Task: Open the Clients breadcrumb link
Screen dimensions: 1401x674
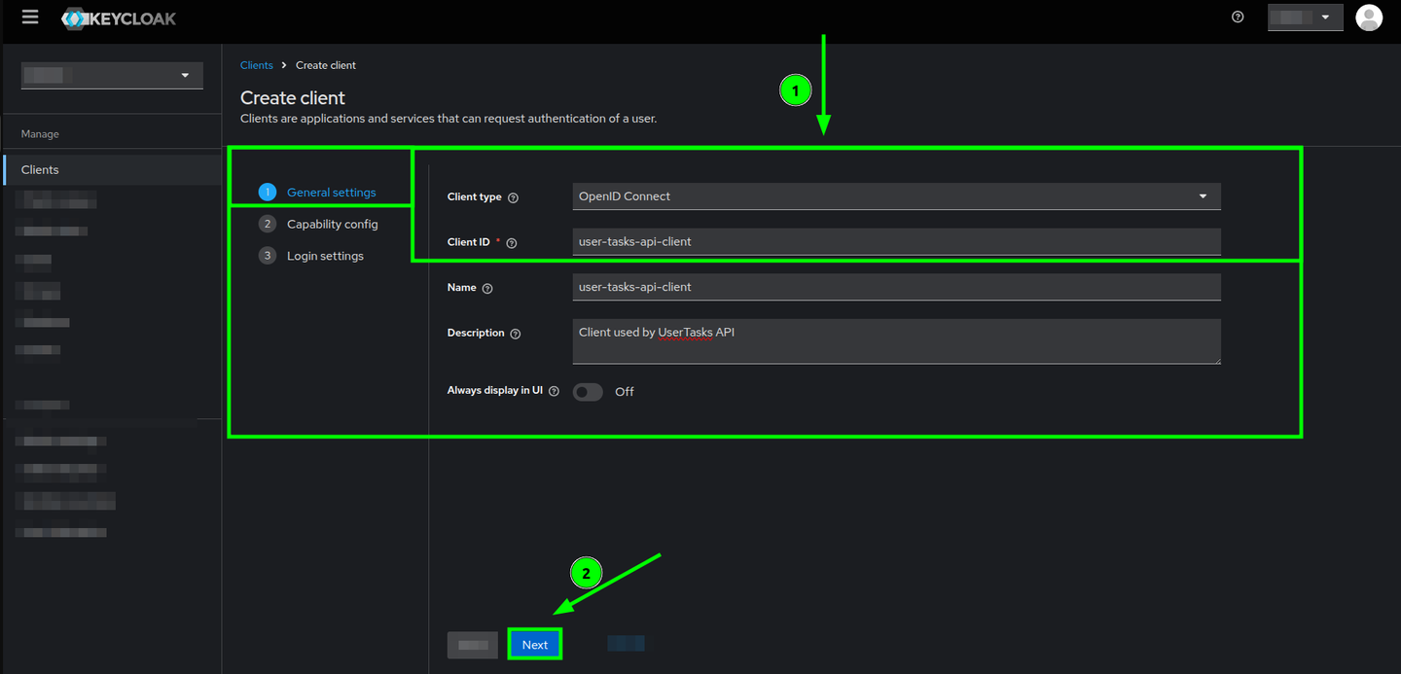Action: click(257, 64)
